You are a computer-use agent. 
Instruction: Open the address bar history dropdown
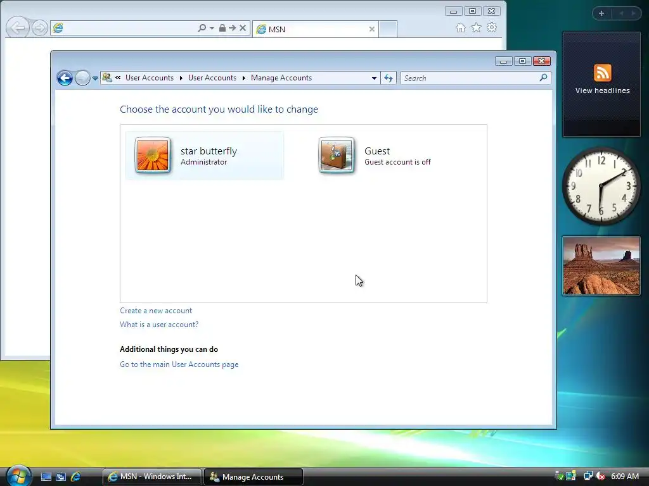(x=374, y=78)
